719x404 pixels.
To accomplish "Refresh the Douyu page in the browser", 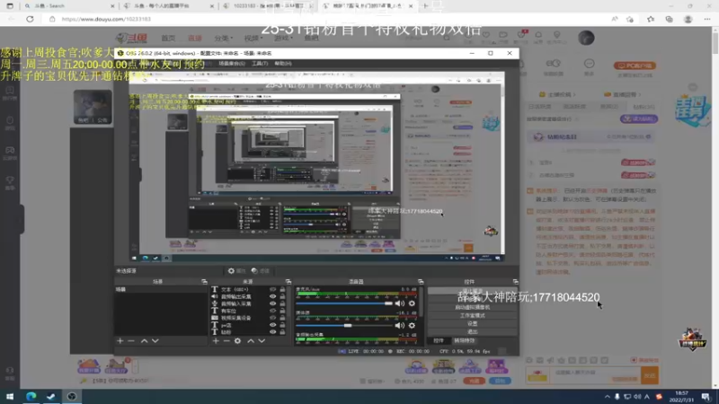I will [x=30, y=19].
